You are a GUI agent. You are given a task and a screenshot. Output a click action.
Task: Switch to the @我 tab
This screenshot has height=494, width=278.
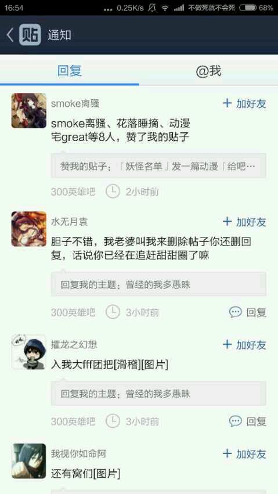(x=208, y=71)
